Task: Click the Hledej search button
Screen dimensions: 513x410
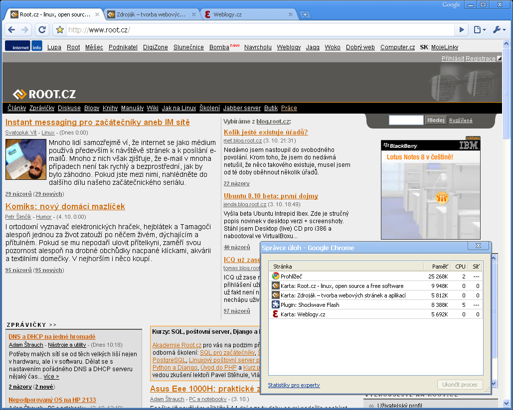Action: 436,121
